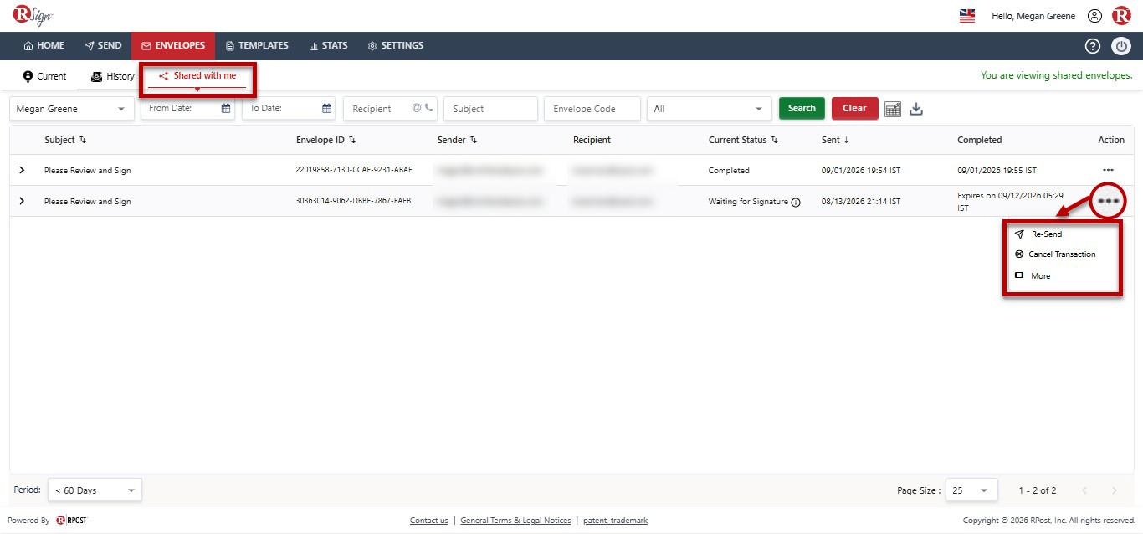
Task: Open action menu for Waiting for Signature envelope
Action: (1109, 202)
